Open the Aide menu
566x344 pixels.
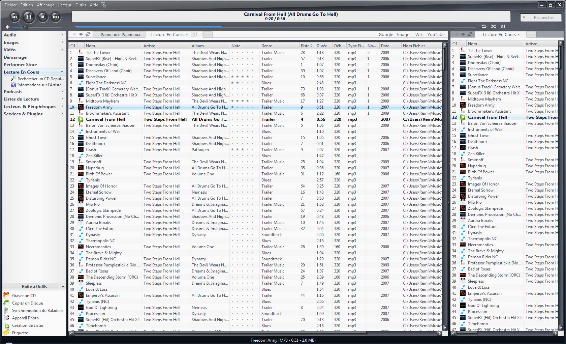pyautogui.click(x=94, y=5)
